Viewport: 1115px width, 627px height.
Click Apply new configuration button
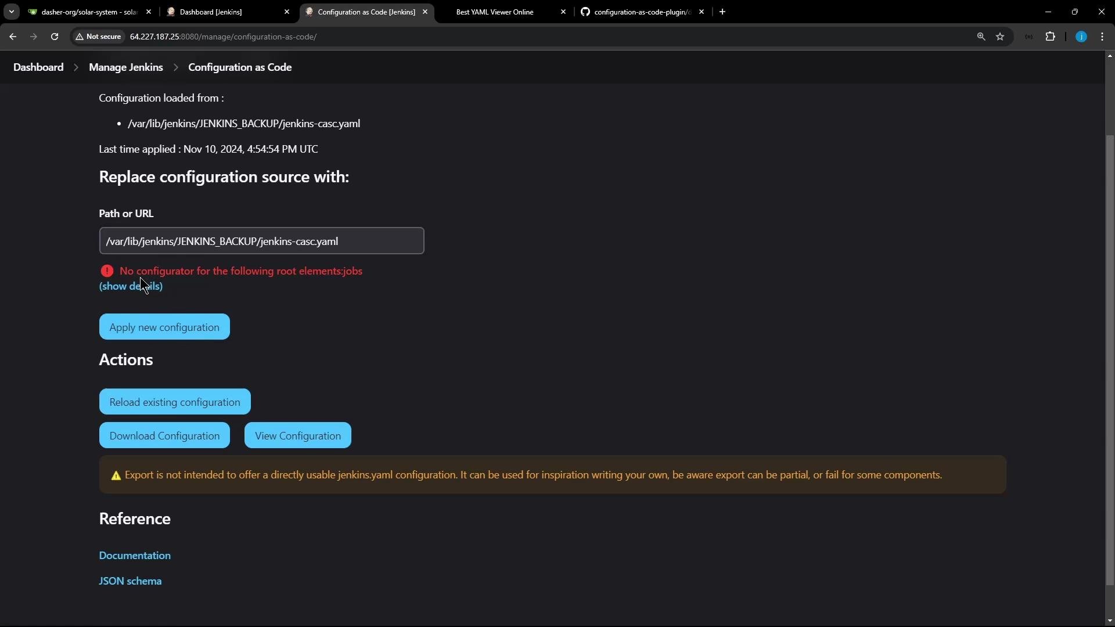click(x=164, y=327)
